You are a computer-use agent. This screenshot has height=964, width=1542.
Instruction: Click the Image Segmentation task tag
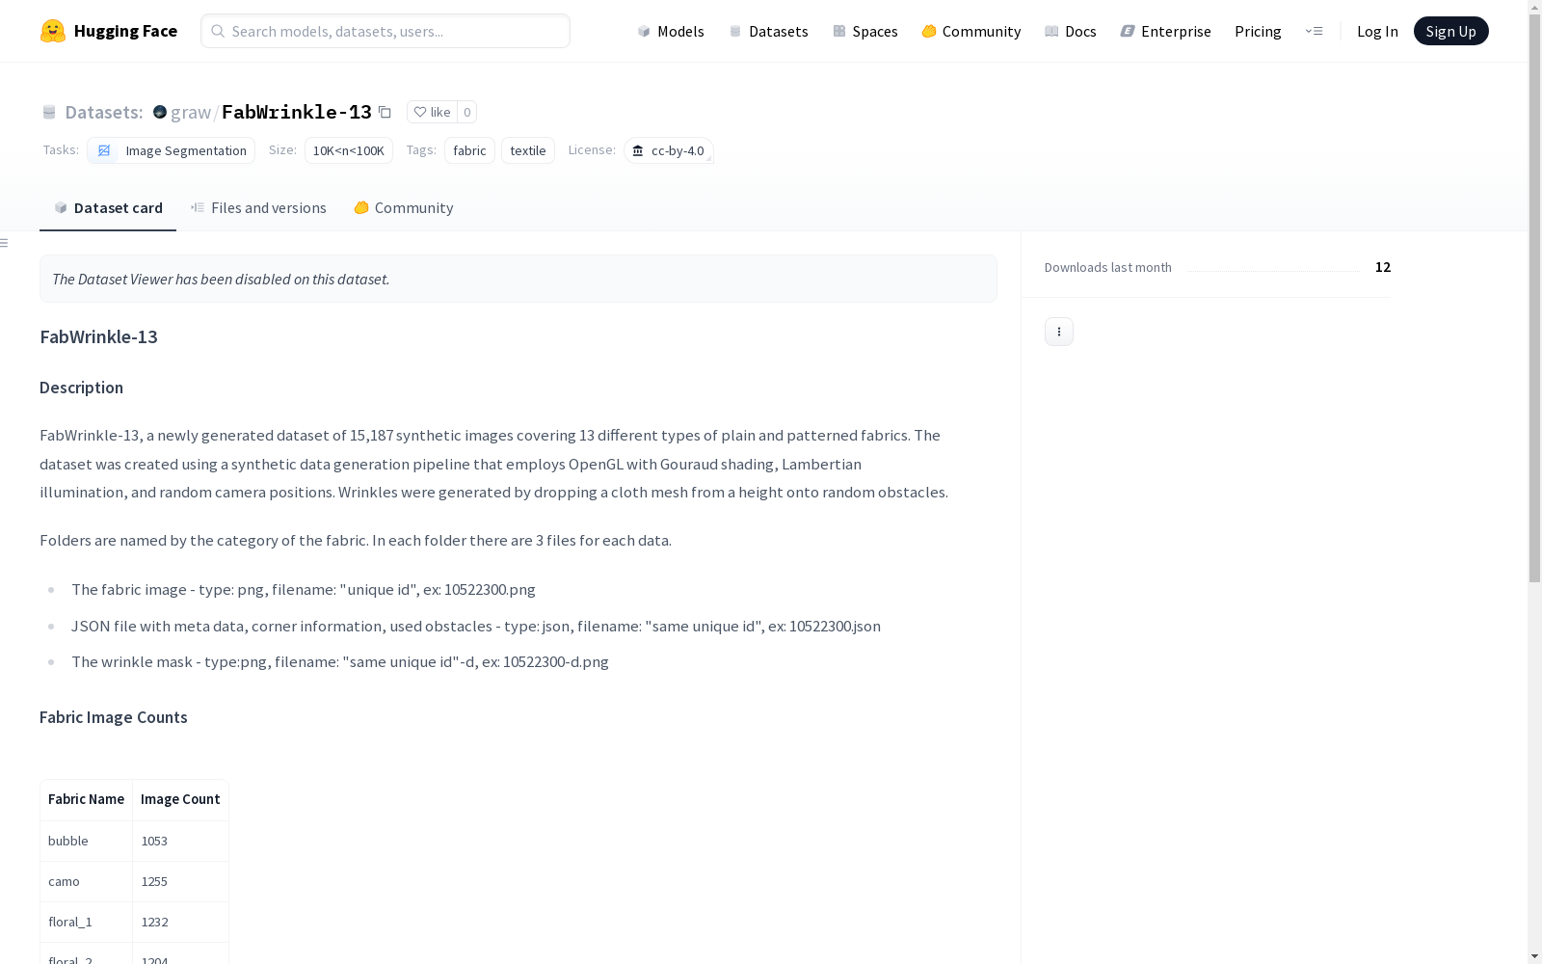172,150
